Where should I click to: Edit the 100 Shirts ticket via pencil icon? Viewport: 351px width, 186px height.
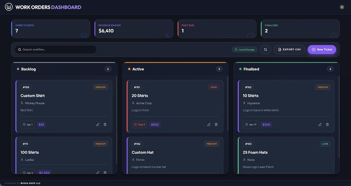[x=97, y=173]
